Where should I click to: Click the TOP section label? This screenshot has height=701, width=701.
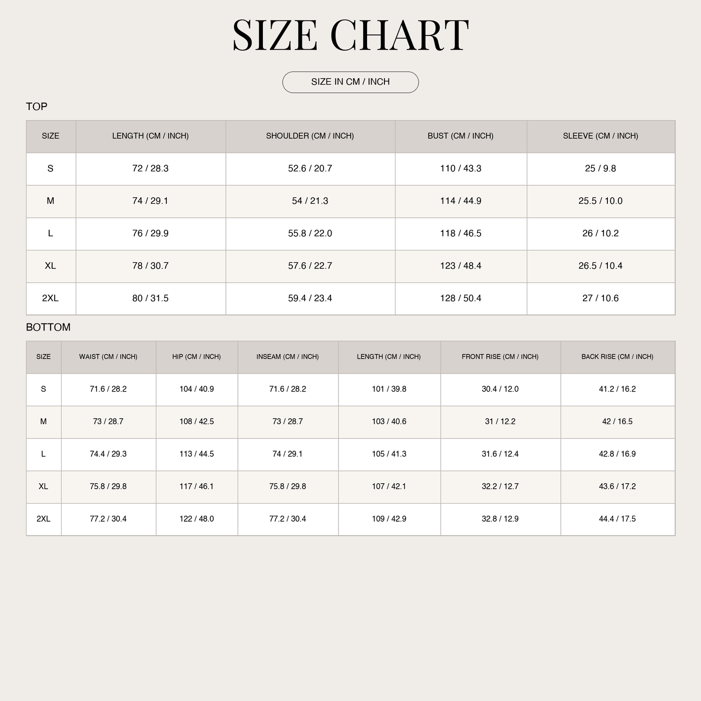pos(37,107)
